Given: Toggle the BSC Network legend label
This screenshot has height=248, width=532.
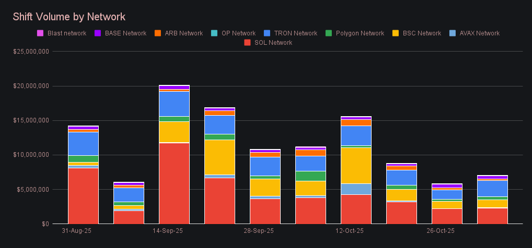Looking at the screenshot, I should [x=422, y=33].
